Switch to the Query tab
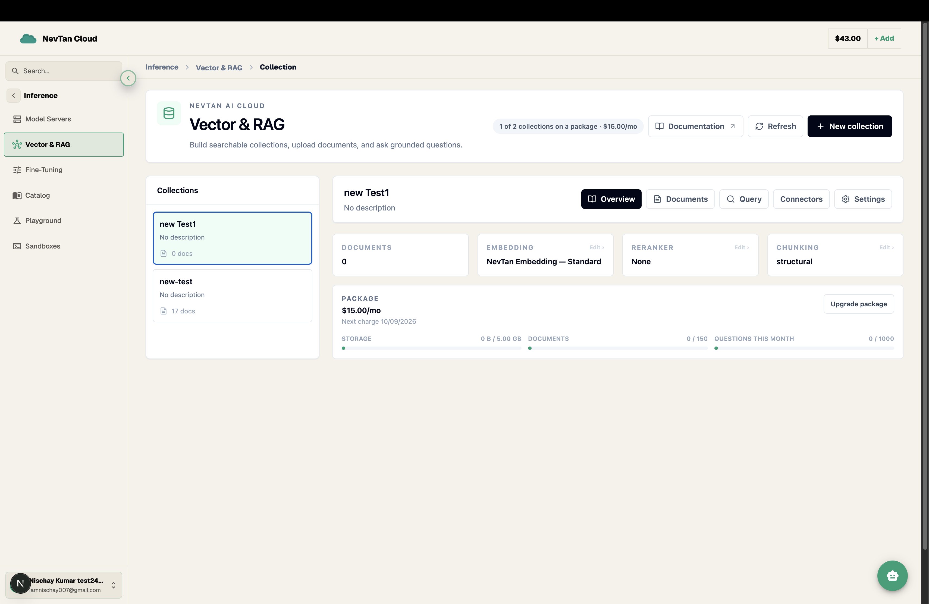929x604 pixels. point(744,199)
